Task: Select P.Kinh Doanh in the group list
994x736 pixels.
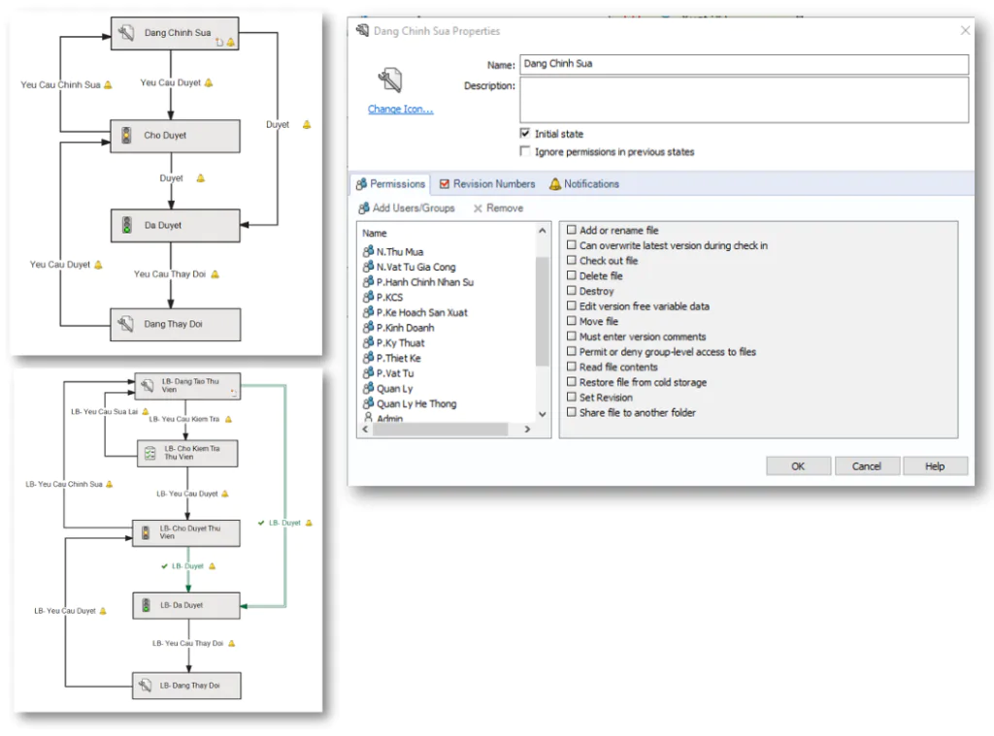Action: pyautogui.click(x=399, y=328)
